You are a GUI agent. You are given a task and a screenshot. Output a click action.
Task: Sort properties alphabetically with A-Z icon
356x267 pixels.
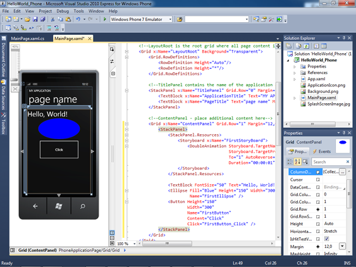[297, 161]
